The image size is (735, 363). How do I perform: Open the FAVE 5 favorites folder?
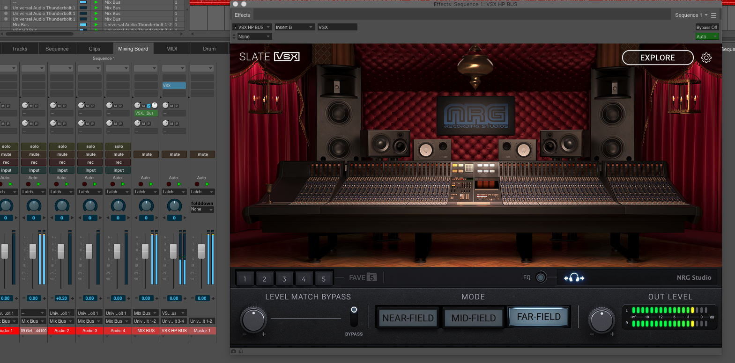pyautogui.click(x=363, y=277)
